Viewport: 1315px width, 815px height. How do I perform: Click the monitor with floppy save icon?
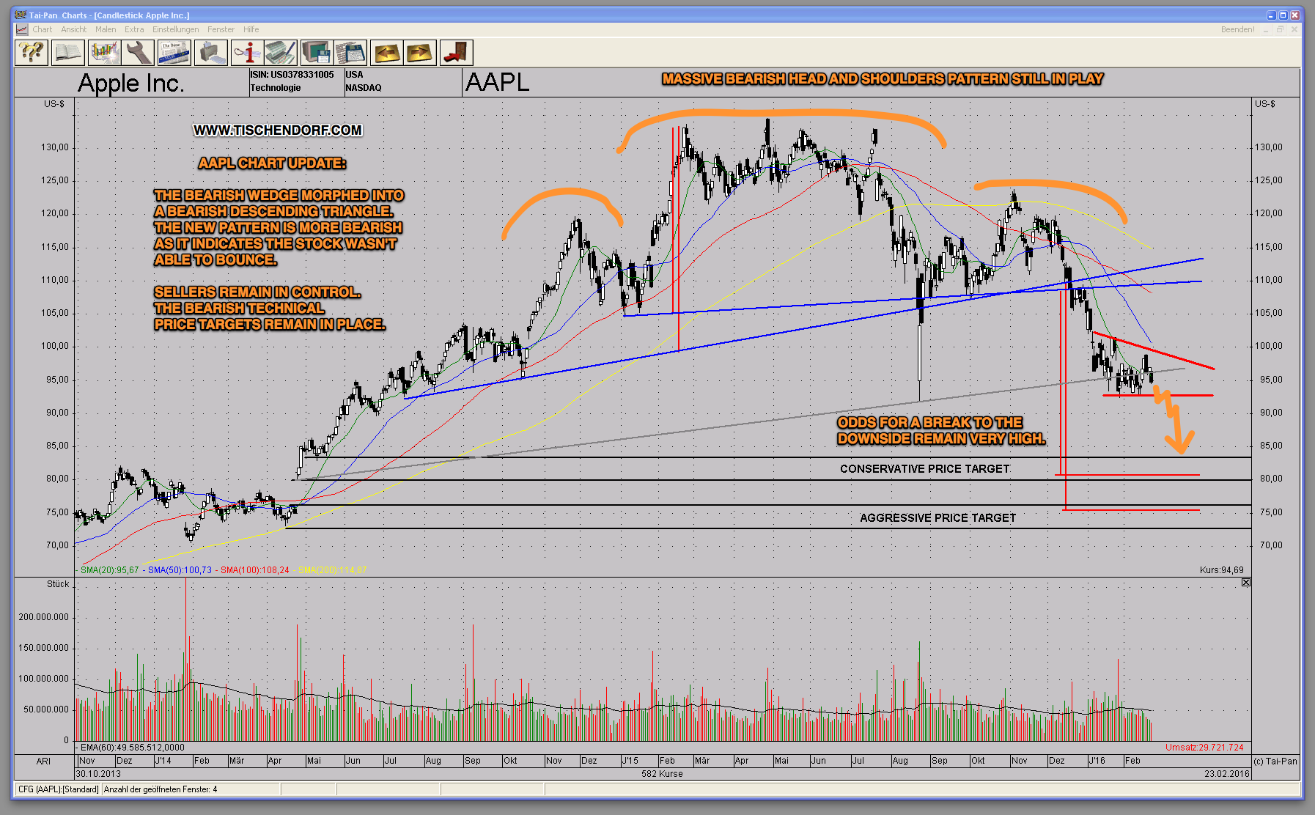click(x=317, y=53)
